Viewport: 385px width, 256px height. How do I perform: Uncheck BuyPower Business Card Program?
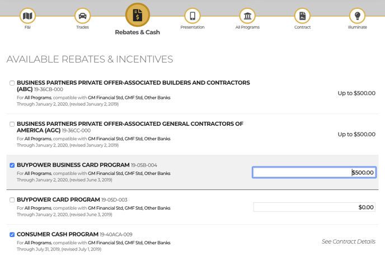click(12, 165)
